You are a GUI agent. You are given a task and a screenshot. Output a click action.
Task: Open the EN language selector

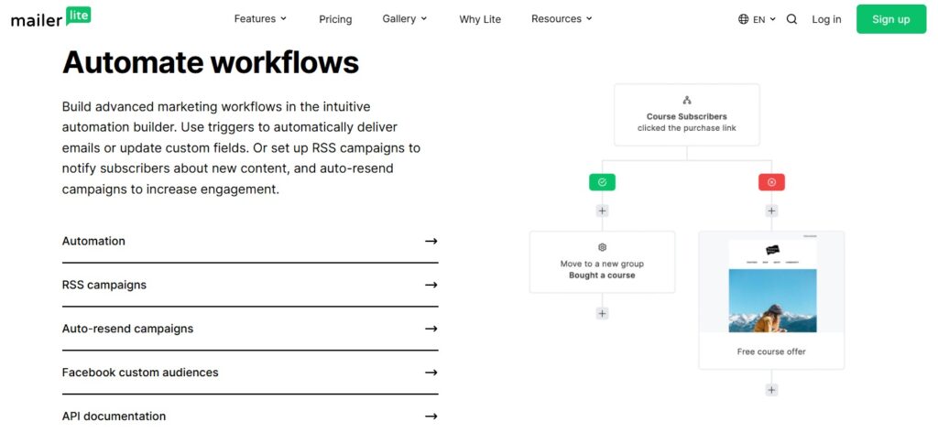pos(764,19)
